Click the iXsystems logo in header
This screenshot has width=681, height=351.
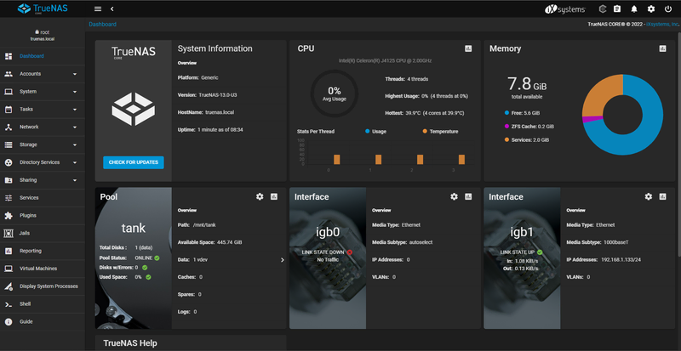(565, 9)
